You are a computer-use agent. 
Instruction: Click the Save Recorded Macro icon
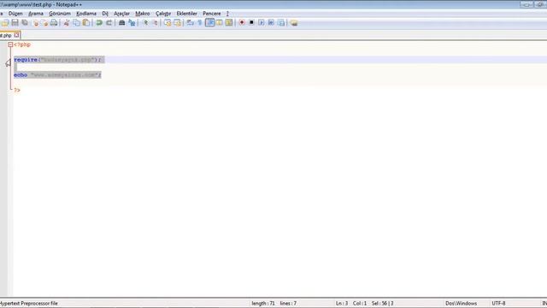tap(281, 23)
